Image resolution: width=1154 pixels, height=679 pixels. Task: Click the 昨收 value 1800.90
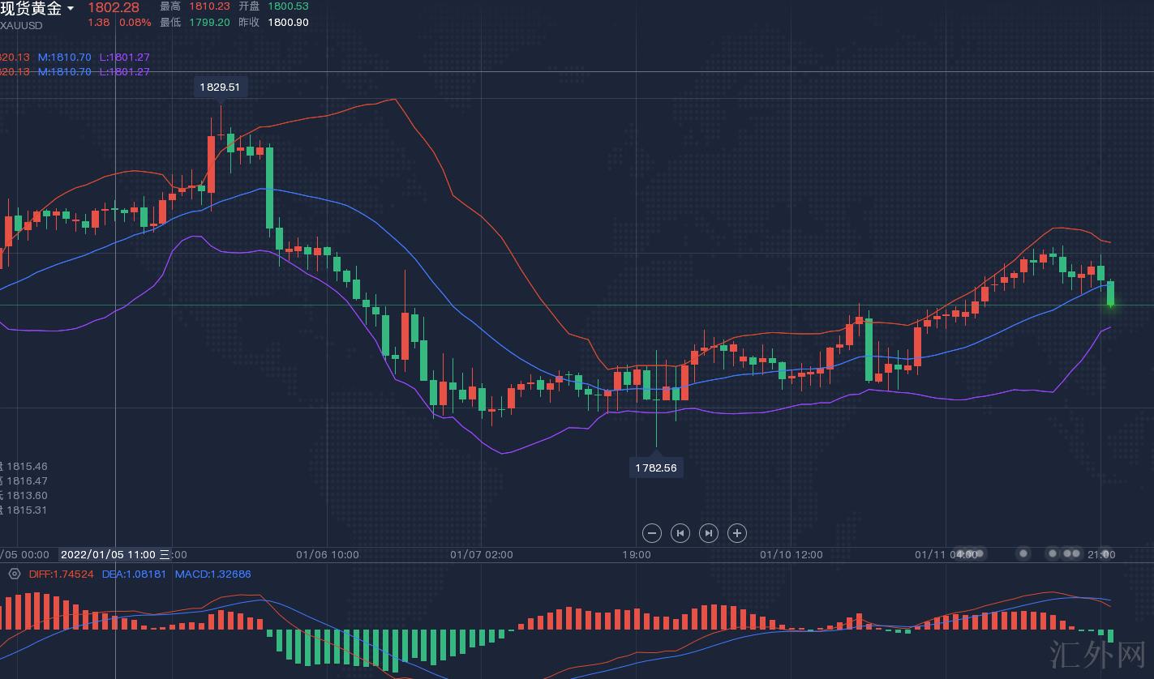tap(288, 22)
